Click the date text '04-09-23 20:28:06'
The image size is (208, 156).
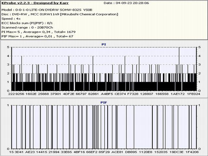click(132, 3)
